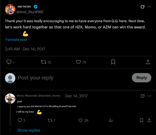This screenshot has height=135, width=156.
Task: Click the reply icon on main post
Action: pyautogui.click(x=9, y=62)
